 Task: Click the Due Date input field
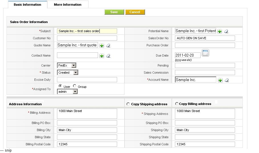188,55
